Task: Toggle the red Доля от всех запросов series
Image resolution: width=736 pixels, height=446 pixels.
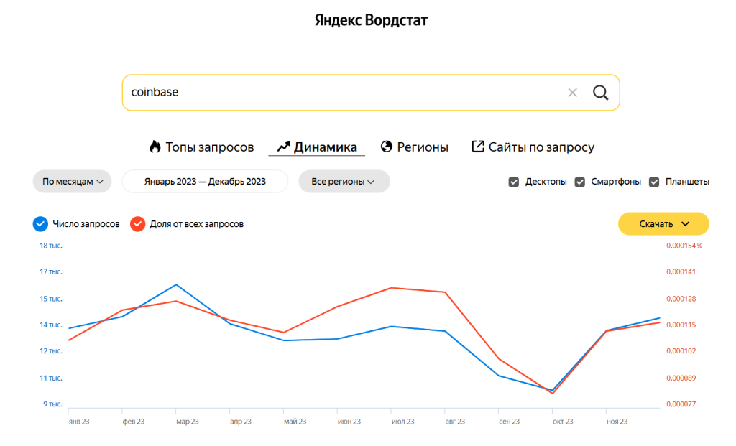Action: point(137,224)
